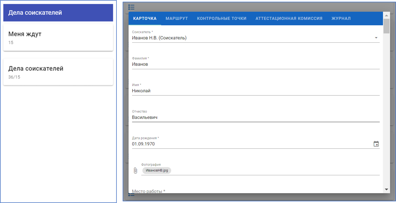Image resolution: width=396 pixels, height=203 pixels.
Task: Open the Дела соискателей card with 36/15
Action: [x=58, y=72]
